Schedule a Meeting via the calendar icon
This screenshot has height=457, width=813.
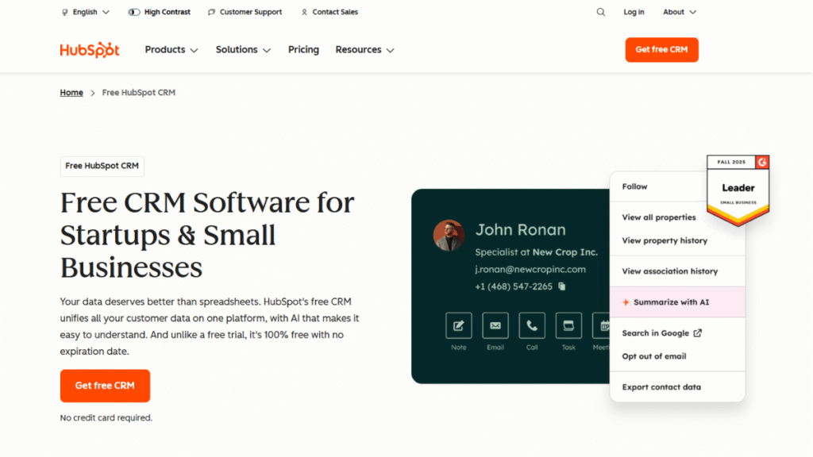601,325
